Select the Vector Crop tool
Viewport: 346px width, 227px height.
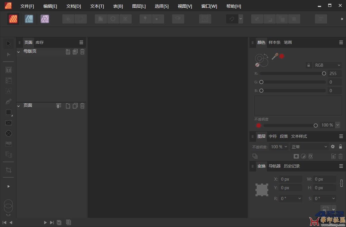[9, 170]
